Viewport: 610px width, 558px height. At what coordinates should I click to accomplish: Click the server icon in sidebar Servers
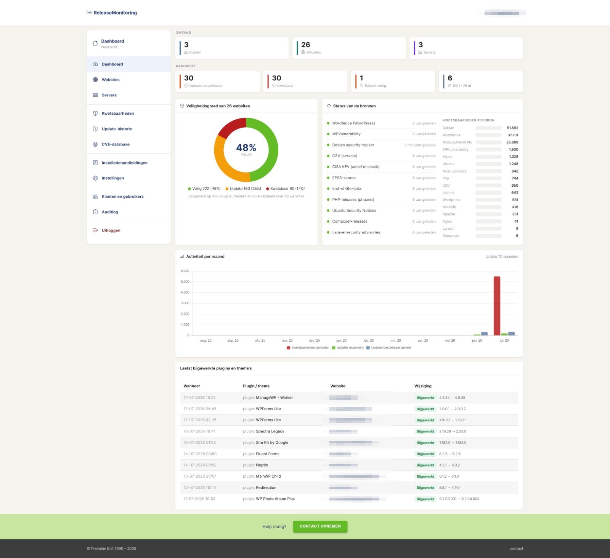(95, 95)
